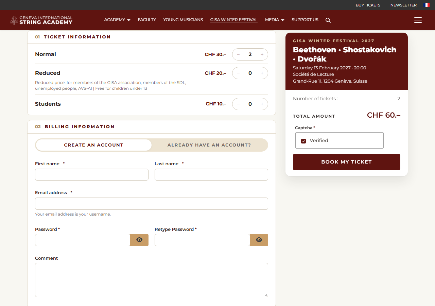Decrease Reduced ticket quantity with minus
Viewport: 435px width, 306px height.
(238, 73)
